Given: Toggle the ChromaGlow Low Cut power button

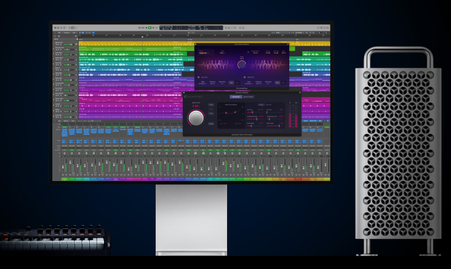Looking at the screenshot, I should pyautogui.click(x=199, y=78).
